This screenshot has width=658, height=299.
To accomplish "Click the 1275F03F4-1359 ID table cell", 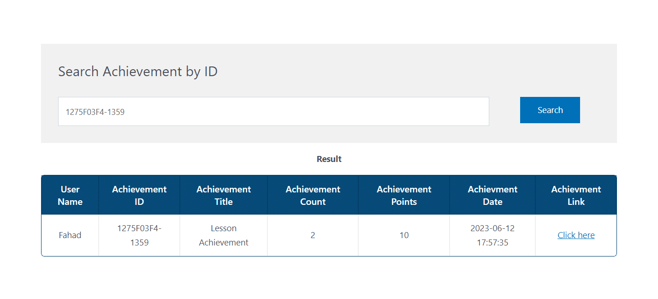I will pos(139,235).
